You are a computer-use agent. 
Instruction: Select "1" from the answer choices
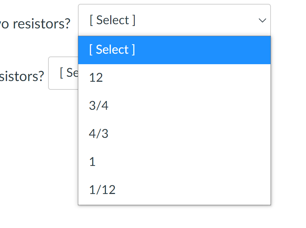[x=92, y=162]
